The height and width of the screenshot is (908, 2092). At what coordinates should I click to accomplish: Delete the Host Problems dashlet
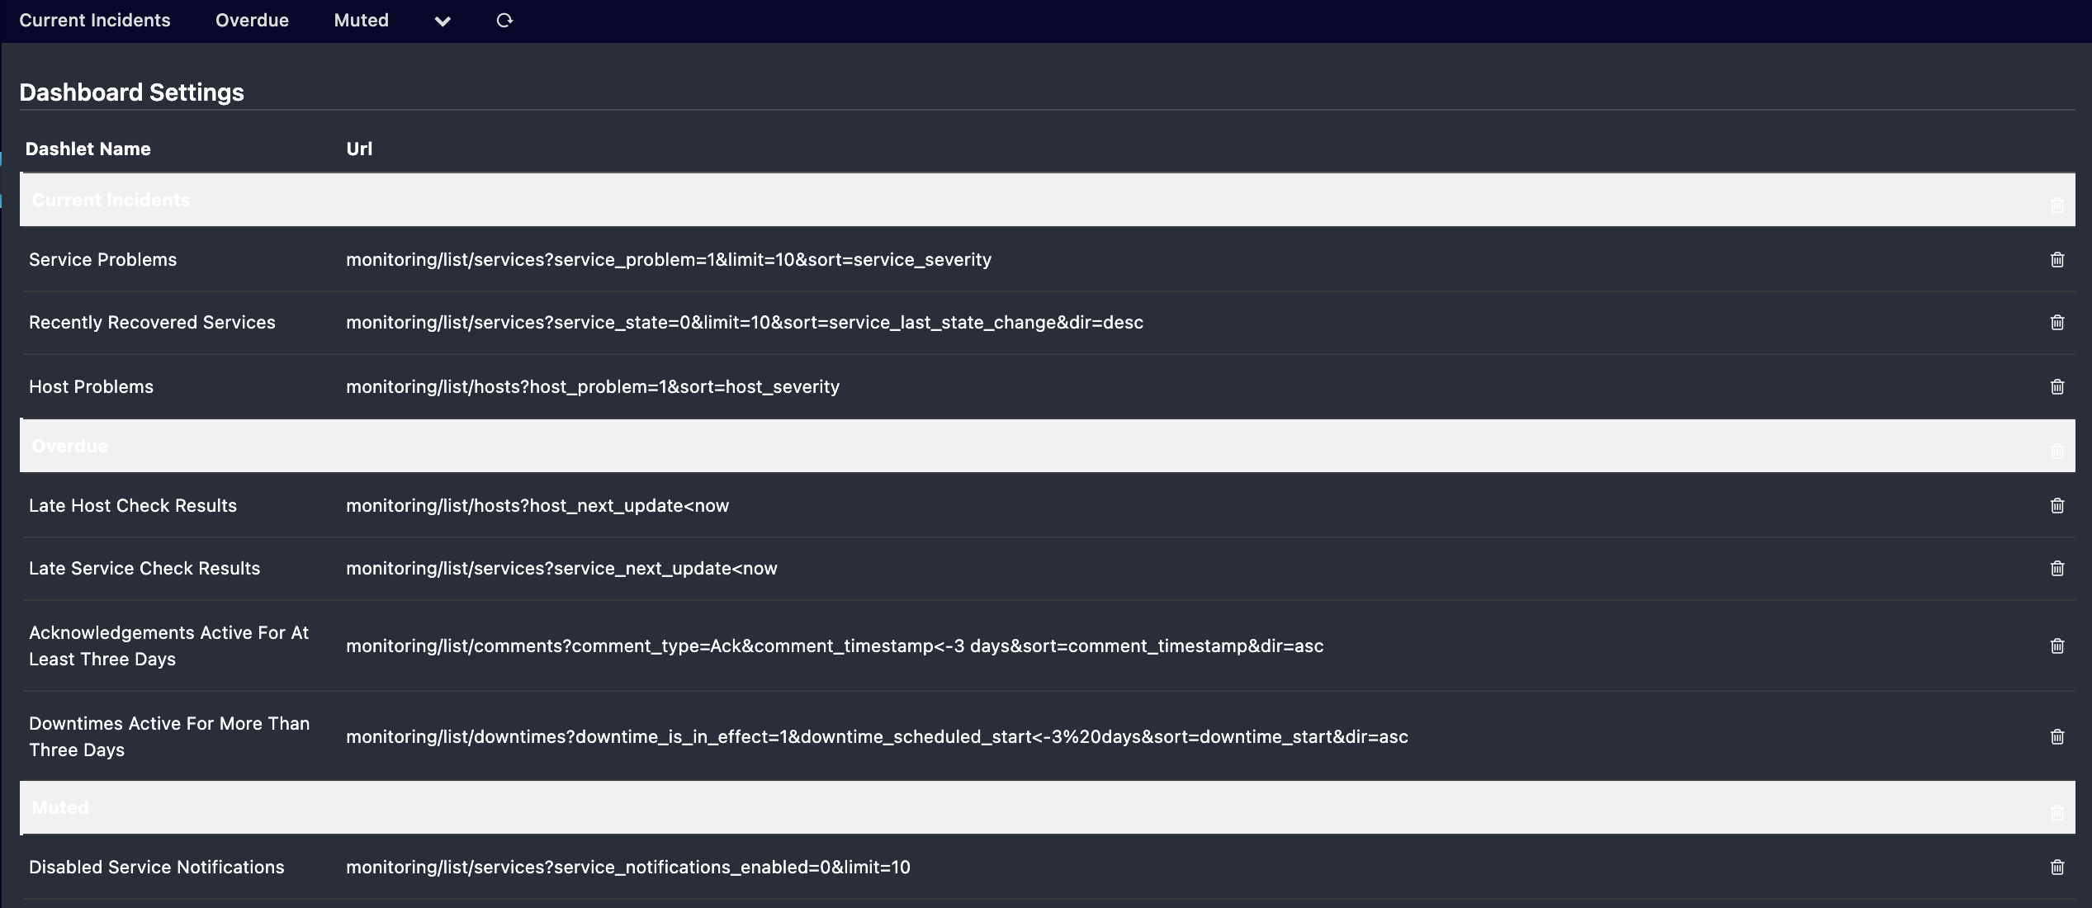(2057, 386)
